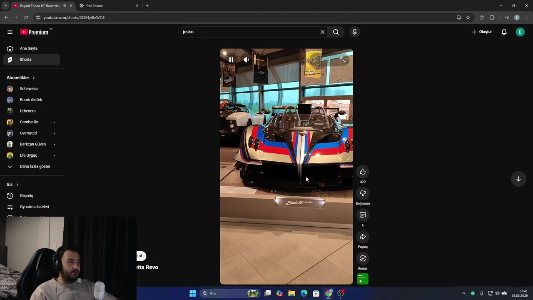Open Oynatma listeleri playlists
533x300 pixels.
click(x=32, y=207)
